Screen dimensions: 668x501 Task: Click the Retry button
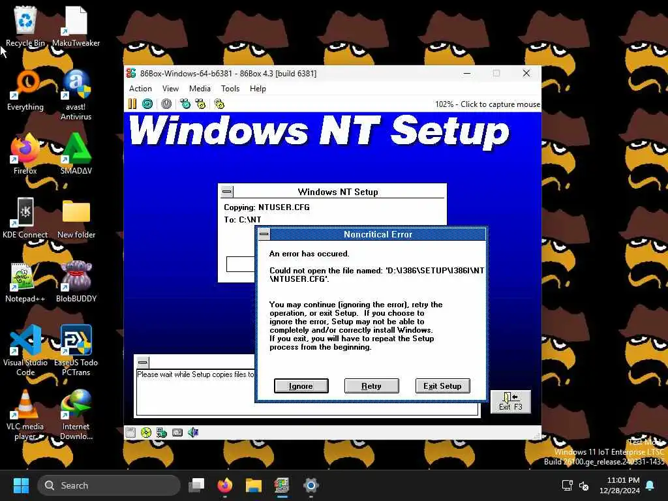point(371,386)
